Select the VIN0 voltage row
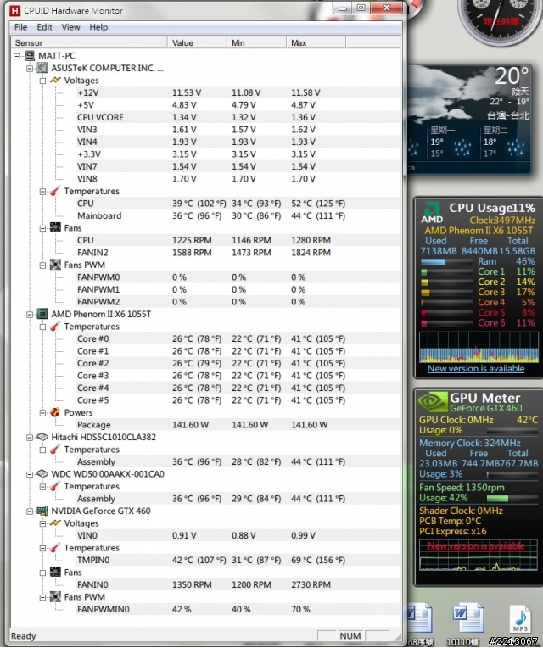This screenshot has width=543, height=648. click(x=238, y=535)
